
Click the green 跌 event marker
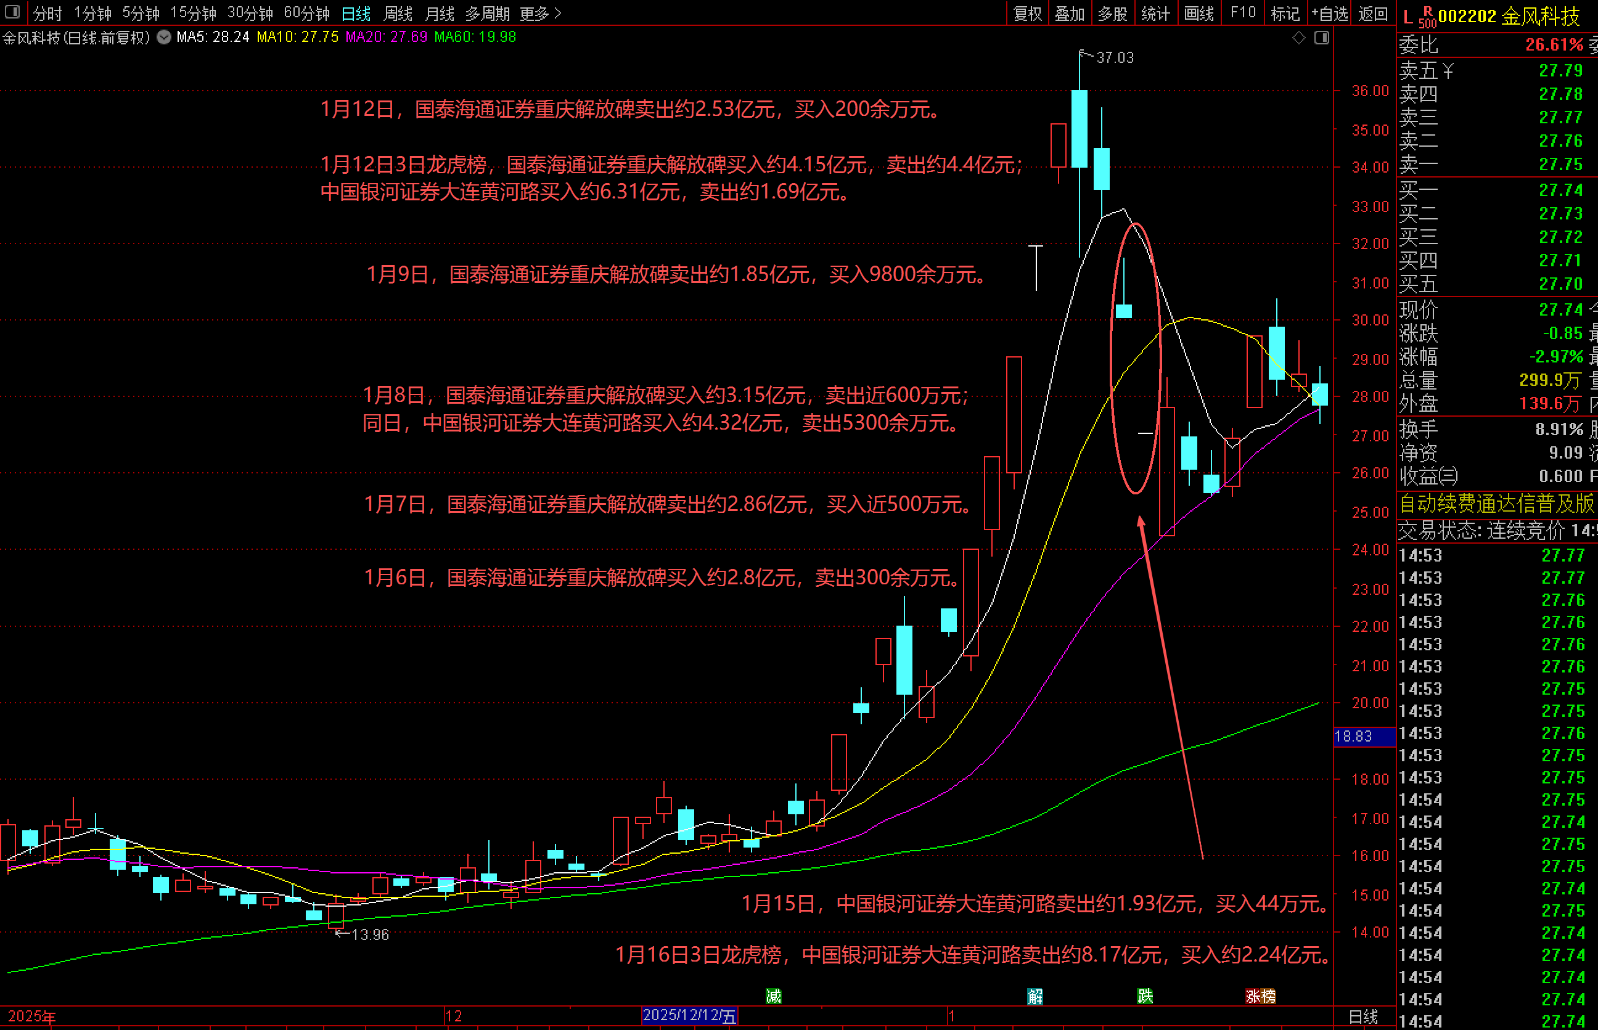click(1144, 996)
